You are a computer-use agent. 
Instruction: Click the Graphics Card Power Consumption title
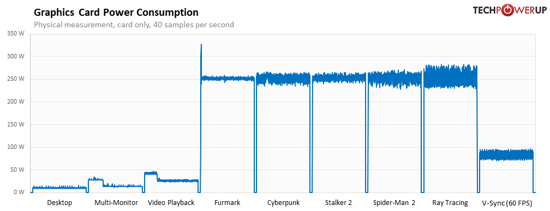point(116,13)
